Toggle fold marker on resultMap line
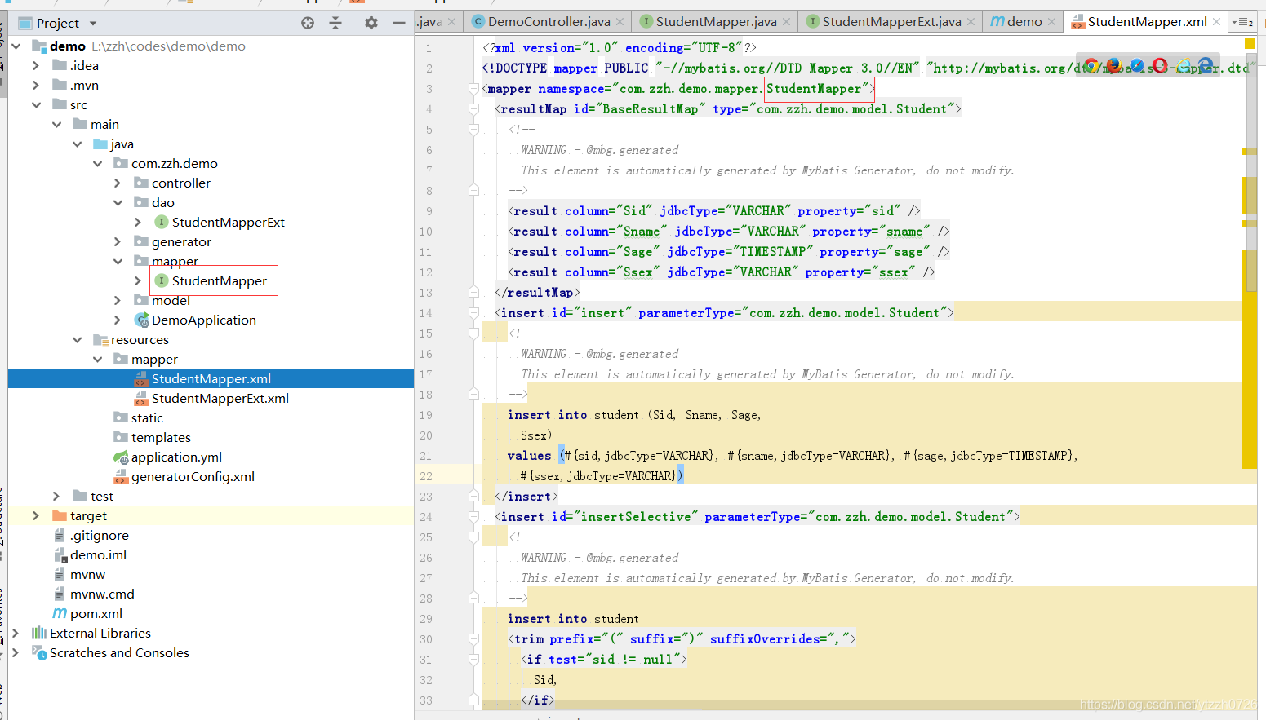The height and width of the screenshot is (720, 1266). pos(473,109)
